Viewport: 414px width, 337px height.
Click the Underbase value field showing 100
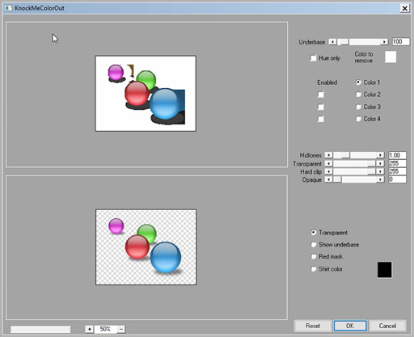pos(401,42)
